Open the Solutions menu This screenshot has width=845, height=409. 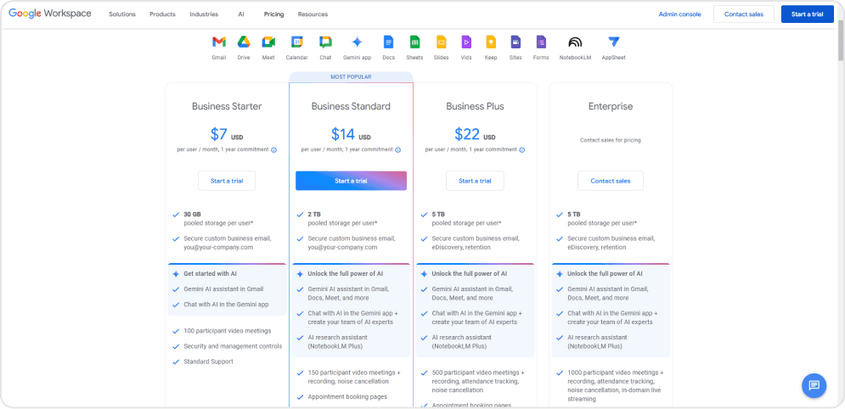(122, 14)
